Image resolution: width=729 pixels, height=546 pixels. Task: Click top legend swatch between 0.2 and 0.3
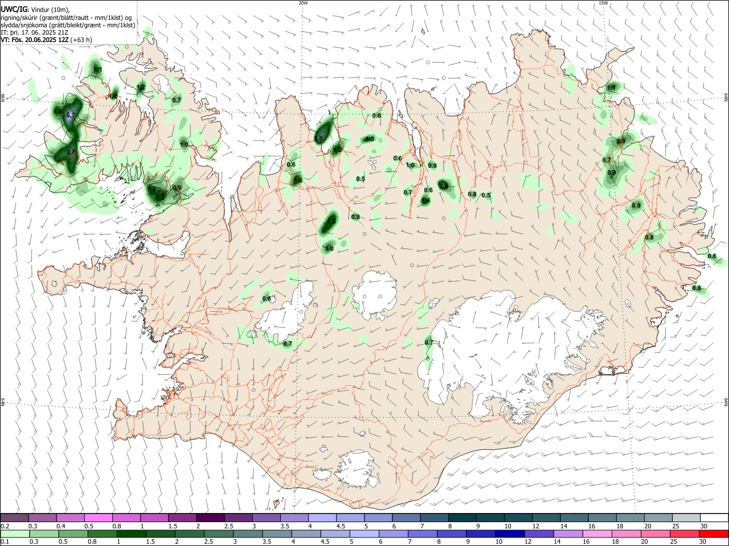click(14, 518)
